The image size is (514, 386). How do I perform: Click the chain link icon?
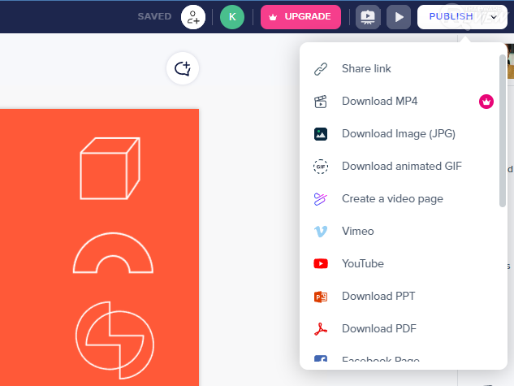click(321, 69)
